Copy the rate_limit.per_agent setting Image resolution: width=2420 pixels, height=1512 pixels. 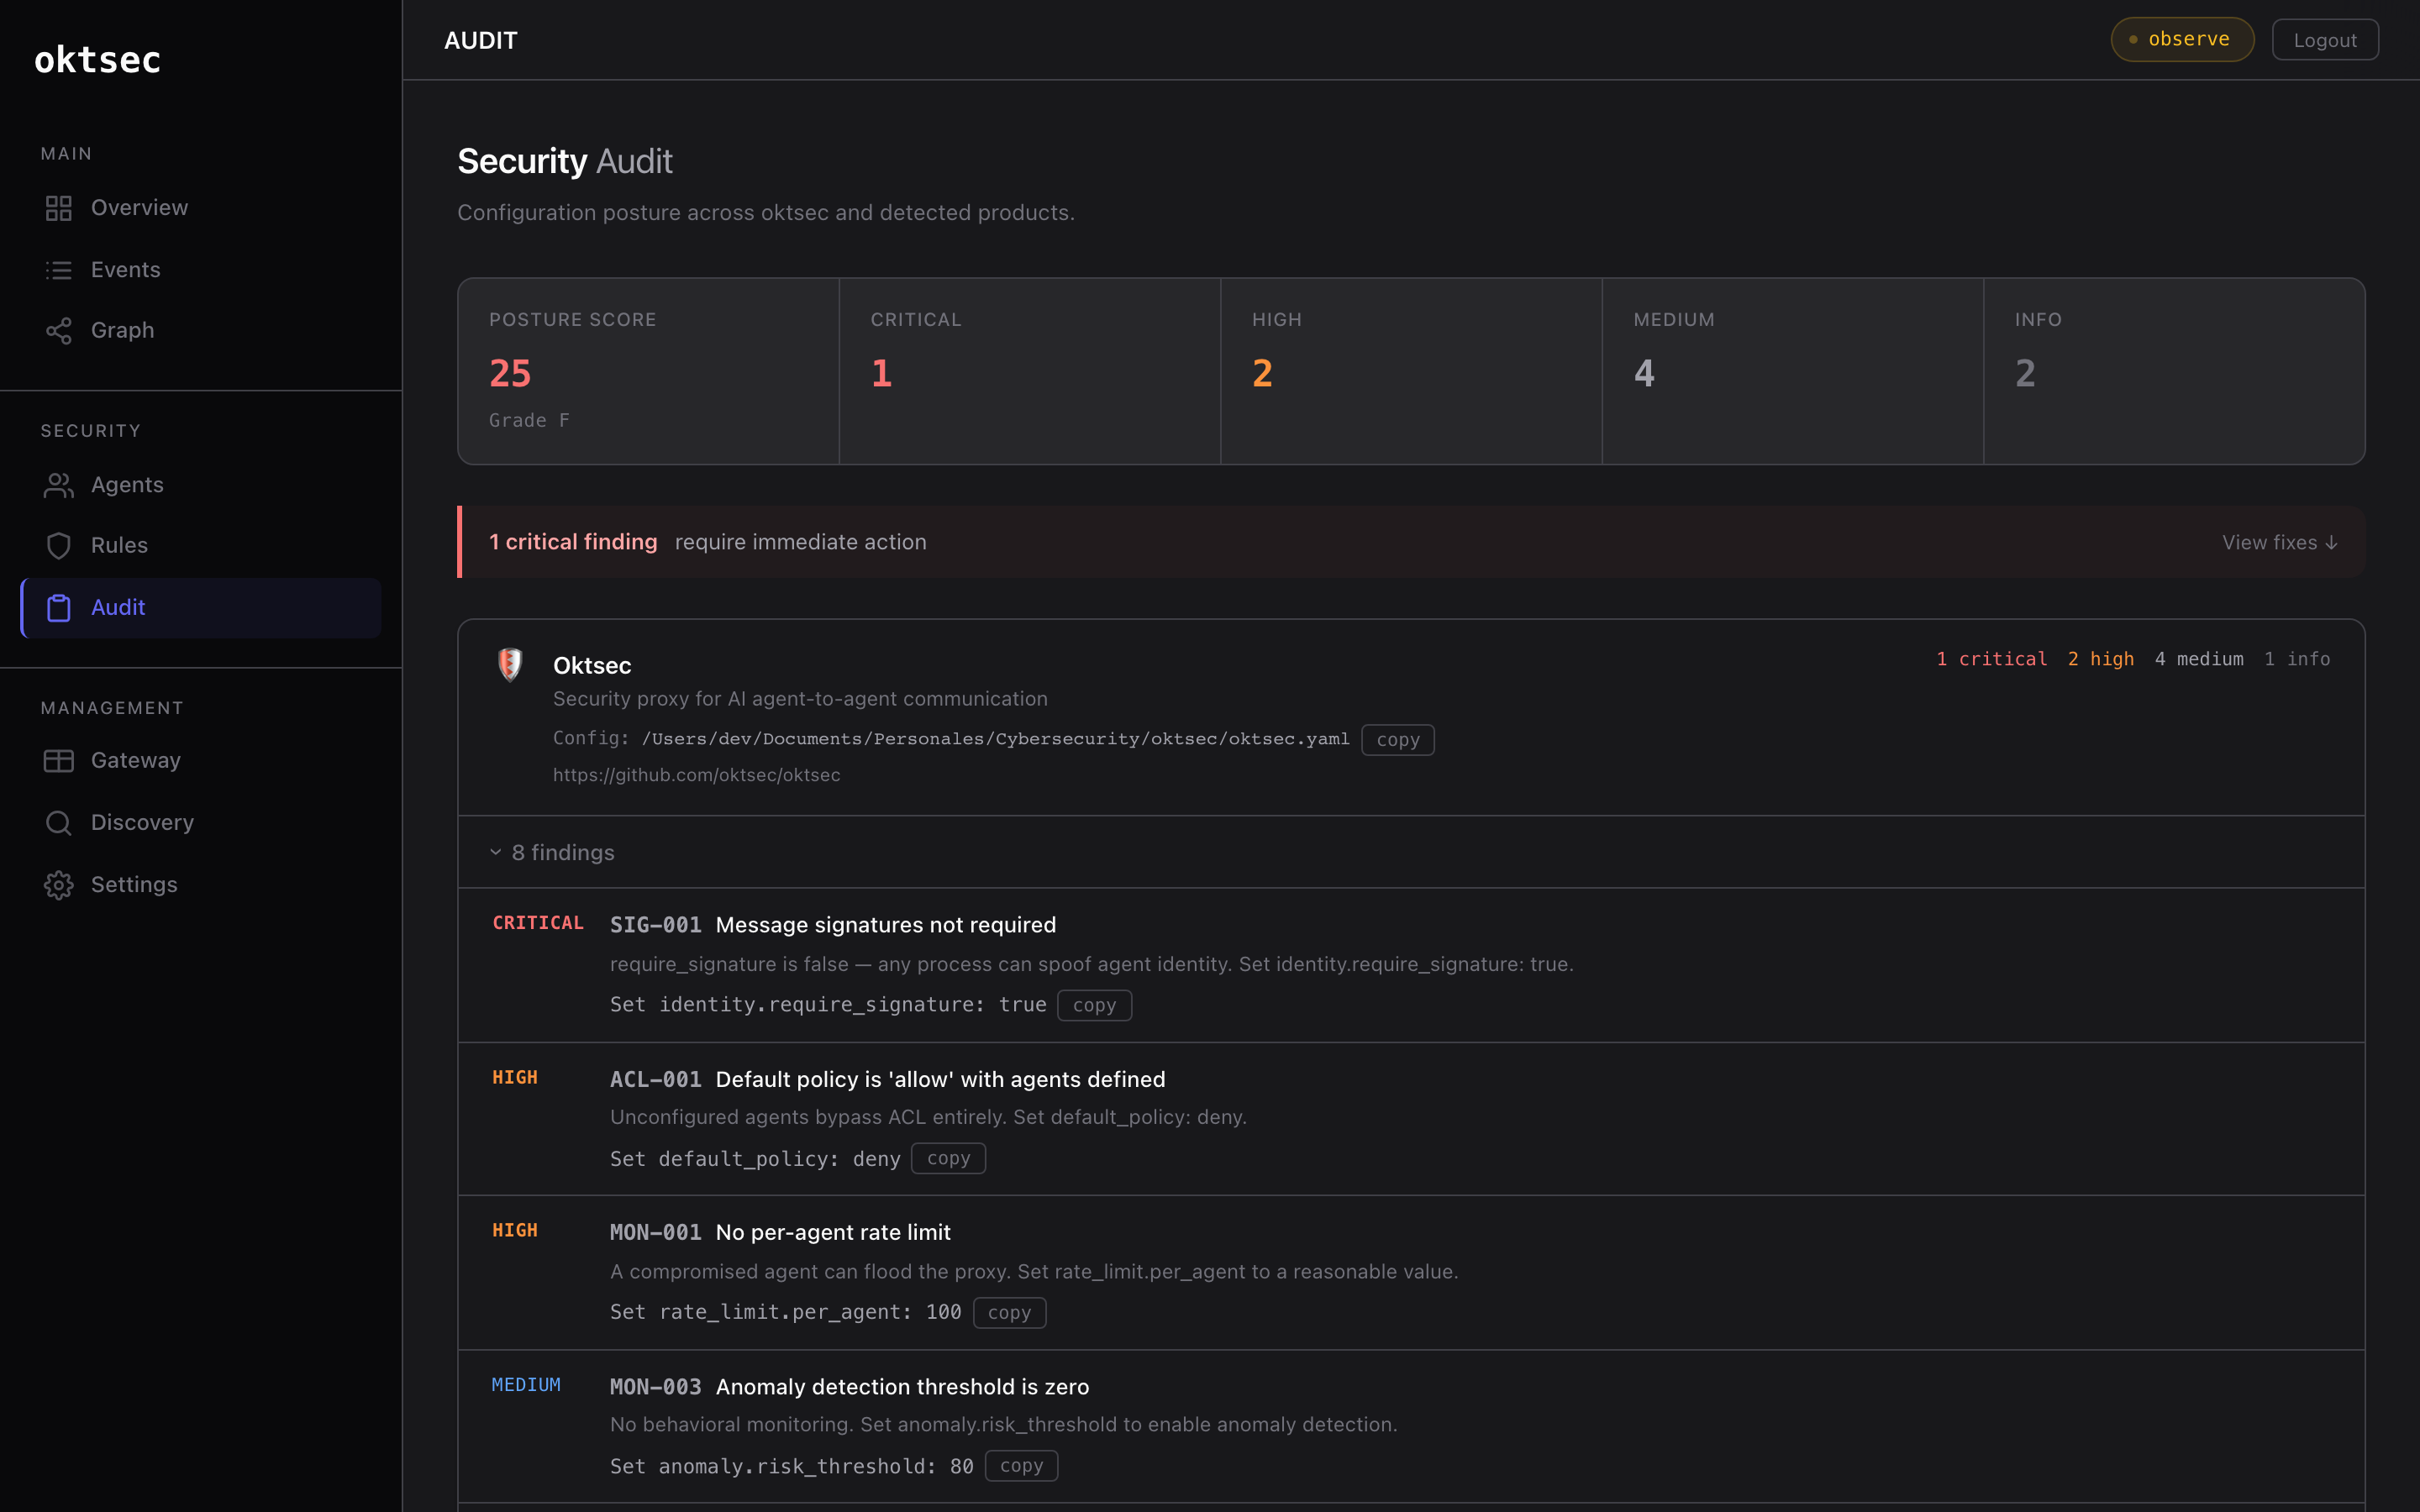1009,1312
